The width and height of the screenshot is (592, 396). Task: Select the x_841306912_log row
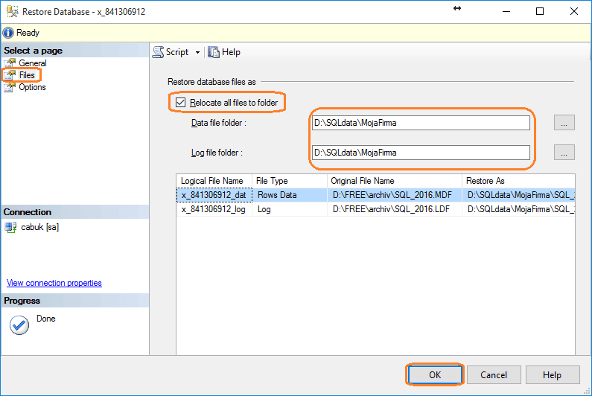213,210
